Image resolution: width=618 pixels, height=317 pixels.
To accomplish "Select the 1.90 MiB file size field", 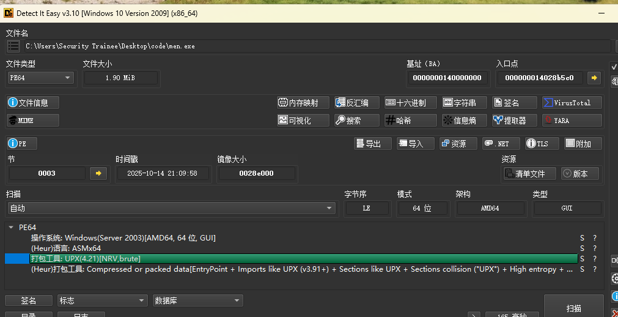I will pos(120,78).
